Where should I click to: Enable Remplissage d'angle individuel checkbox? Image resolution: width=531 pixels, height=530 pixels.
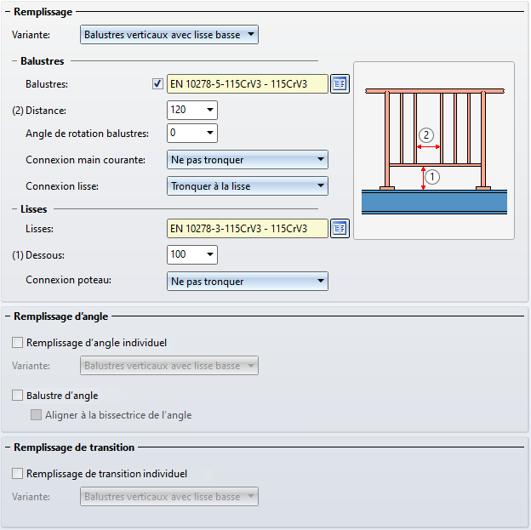coord(19,343)
